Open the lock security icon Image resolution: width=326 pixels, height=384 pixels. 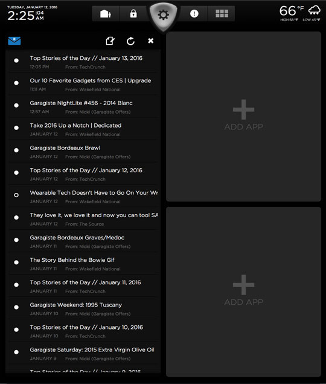click(x=133, y=14)
